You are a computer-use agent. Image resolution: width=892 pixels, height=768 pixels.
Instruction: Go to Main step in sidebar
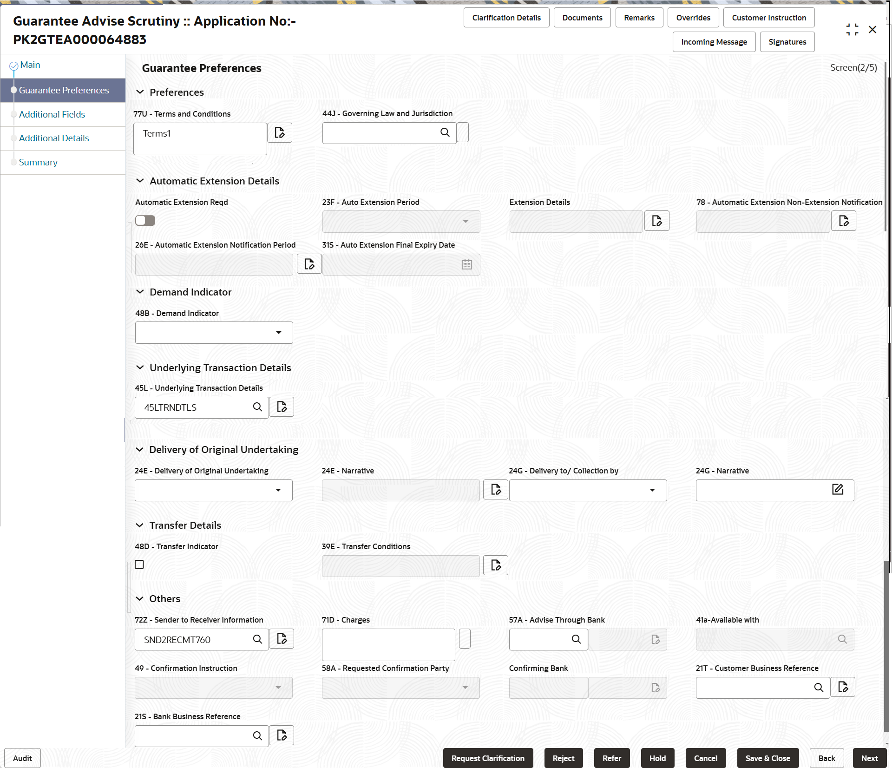[30, 65]
